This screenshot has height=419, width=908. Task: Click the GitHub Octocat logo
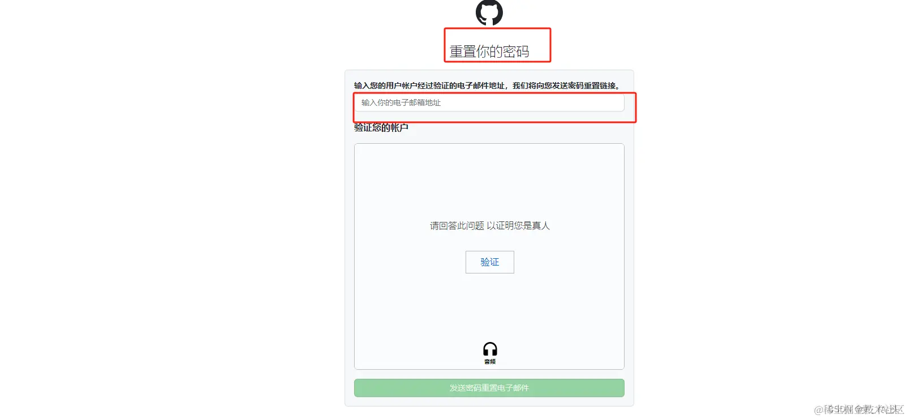489,12
